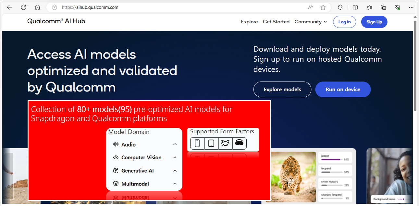Screen dimensions: 419x206
Task: Open Browser essentials heart icon
Action: point(397,7)
